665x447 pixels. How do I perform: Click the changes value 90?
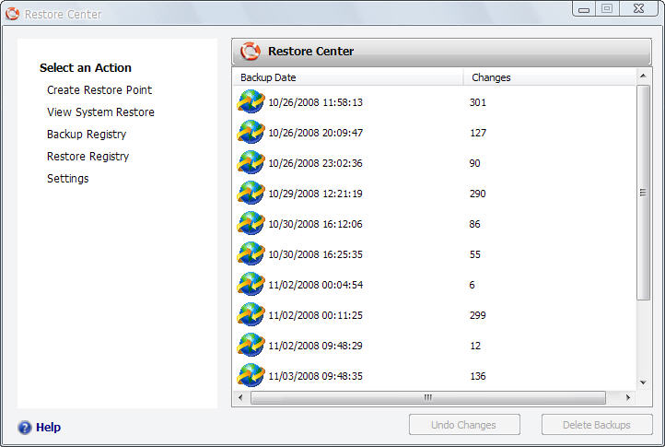(474, 163)
